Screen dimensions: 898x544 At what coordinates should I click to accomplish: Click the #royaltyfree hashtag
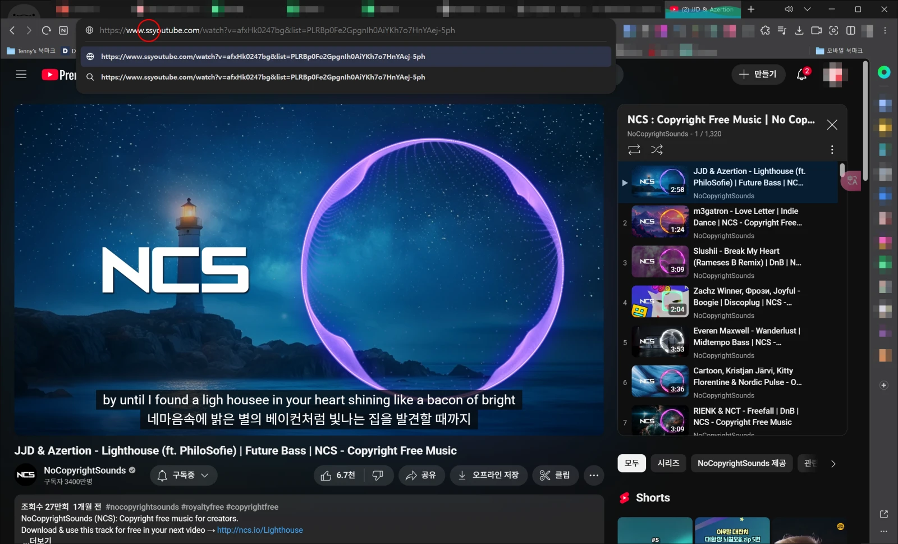click(x=203, y=507)
